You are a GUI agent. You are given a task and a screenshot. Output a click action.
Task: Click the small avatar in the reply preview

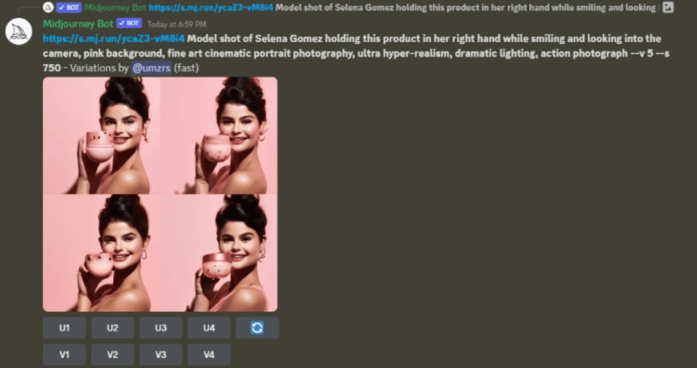click(x=48, y=7)
